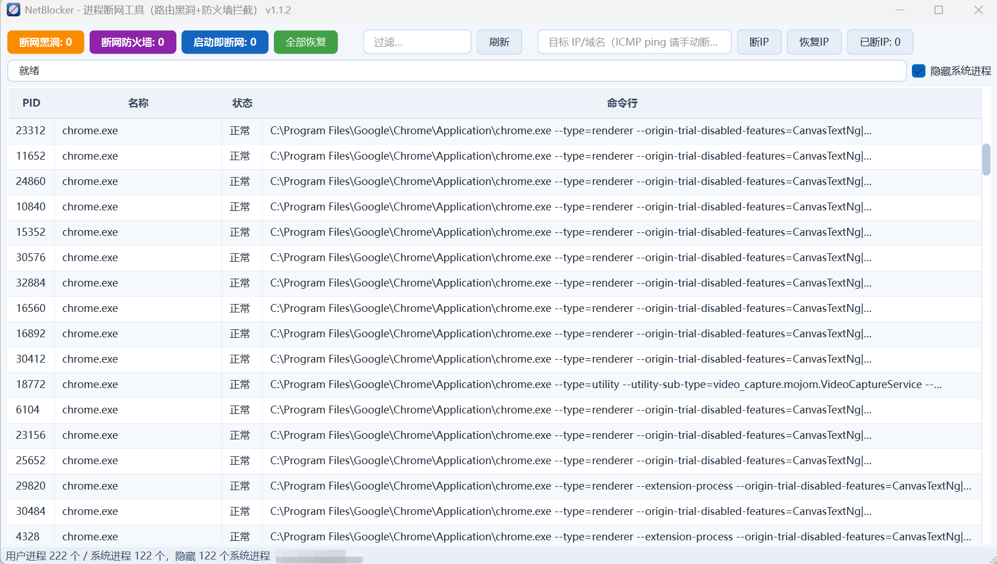Click the vertical scrollbar thumb of the process list
The height and width of the screenshot is (564, 997).
986,160
